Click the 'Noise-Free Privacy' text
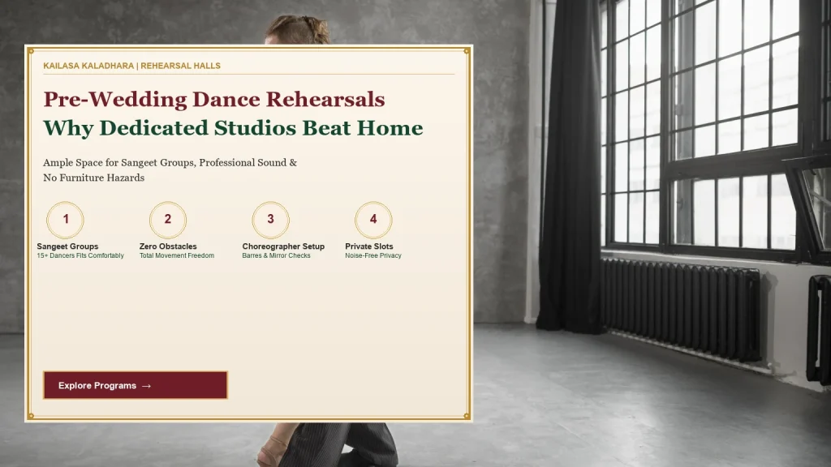This screenshot has height=467, width=831. pyautogui.click(x=373, y=255)
